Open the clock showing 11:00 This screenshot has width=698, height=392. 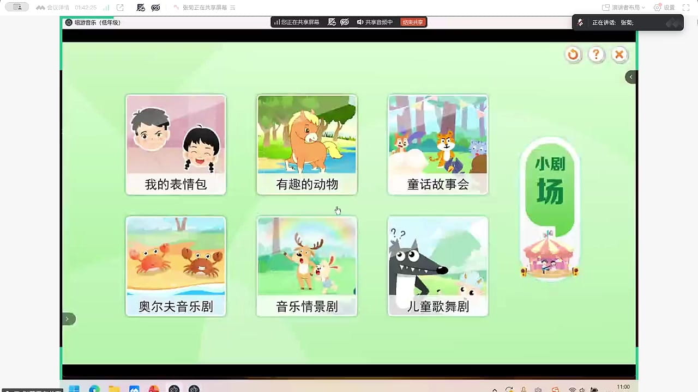coord(623,388)
